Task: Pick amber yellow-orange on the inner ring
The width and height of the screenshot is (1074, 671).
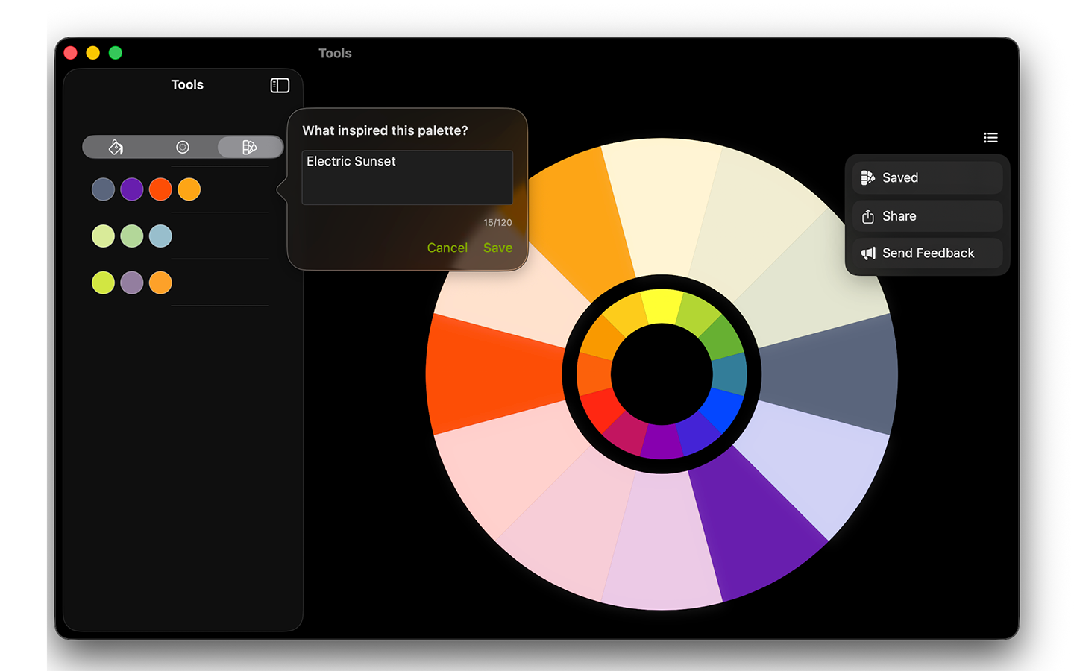Action: tap(628, 315)
